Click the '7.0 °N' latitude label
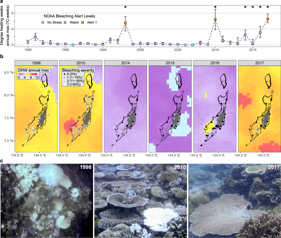281x238 pixels. point(9,141)
